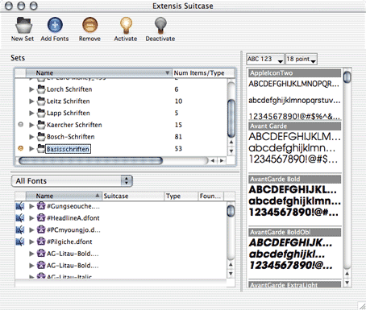Click suitcase icon of #Gungseouche font
Image resolution: width=366 pixels, height=310 pixels.
(x=41, y=206)
